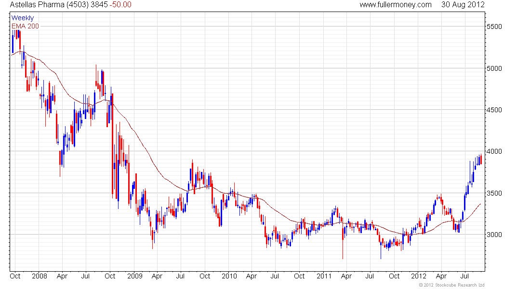Click the 'Apr' label following 2008

click(62, 276)
